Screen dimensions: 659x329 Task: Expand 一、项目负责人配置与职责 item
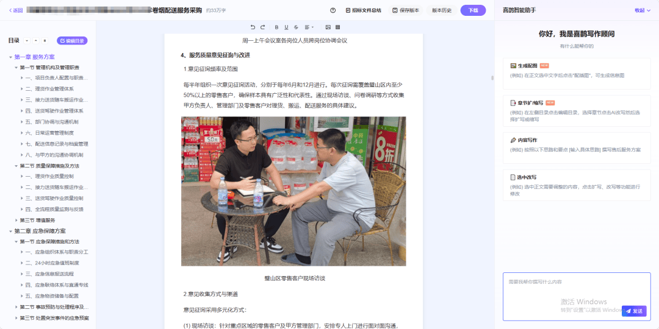(x=22, y=77)
